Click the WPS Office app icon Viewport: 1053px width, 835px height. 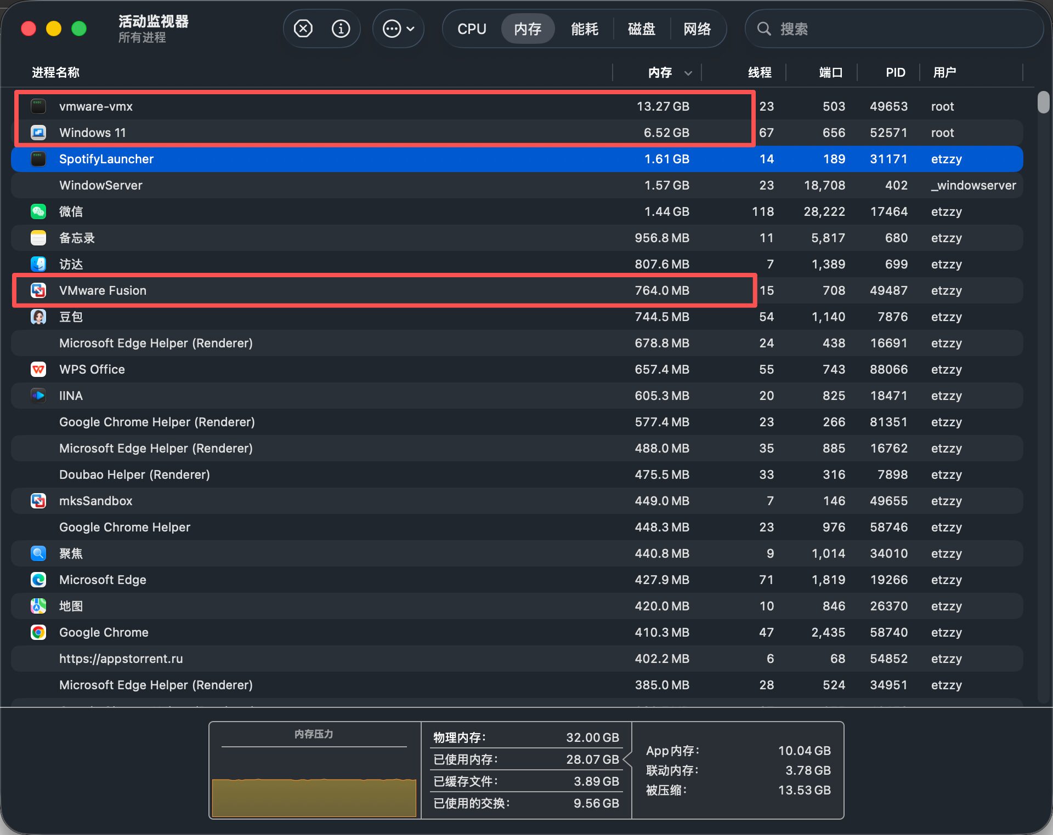[38, 369]
